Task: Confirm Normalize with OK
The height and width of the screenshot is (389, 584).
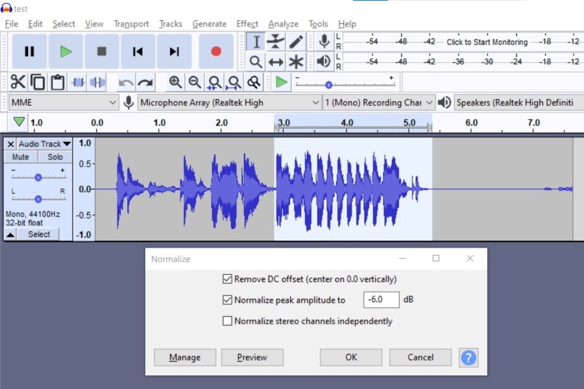Action: point(351,357)
